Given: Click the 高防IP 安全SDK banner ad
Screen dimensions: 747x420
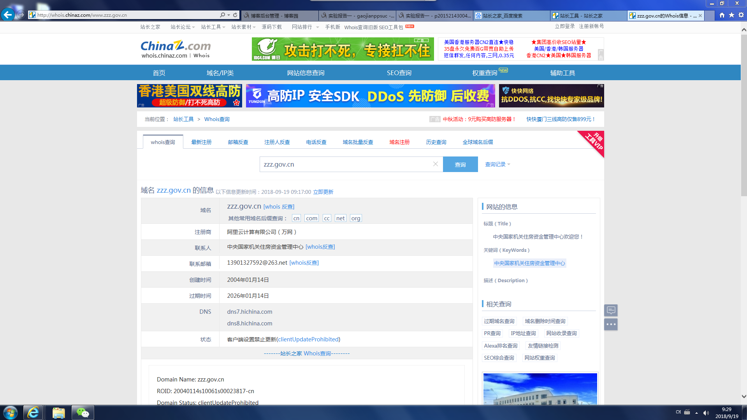Looking at the screenshot, I should click(370, 96).
